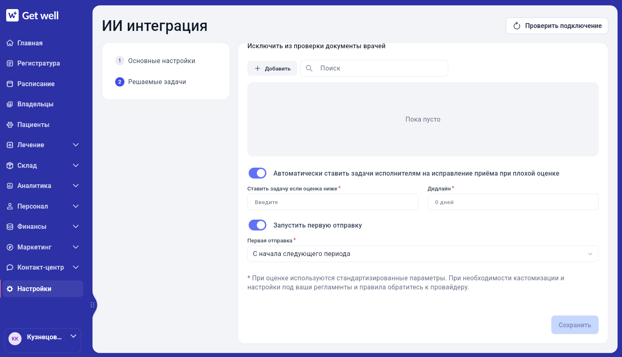
Task: Toggle off Запустить первую отправку switch
Action: tap(258, 225)
